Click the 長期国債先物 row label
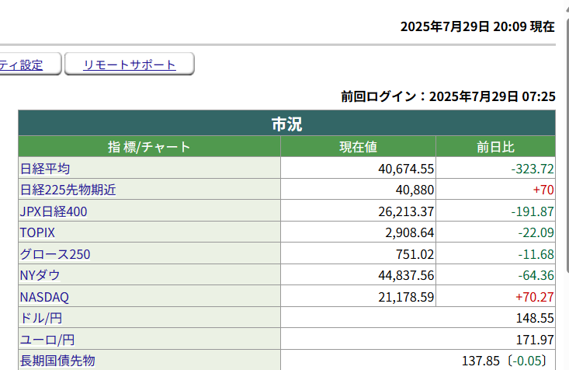 [x=57, y=361]
